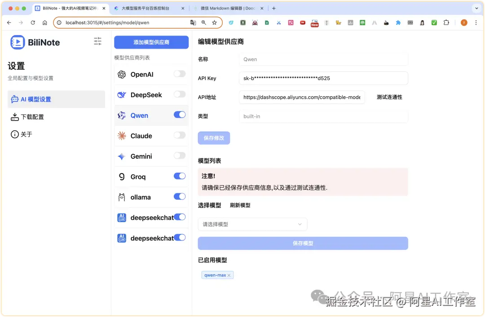Enable the Gemini provider switch
Screen dimensions: 485x317
tap(179, 156)
